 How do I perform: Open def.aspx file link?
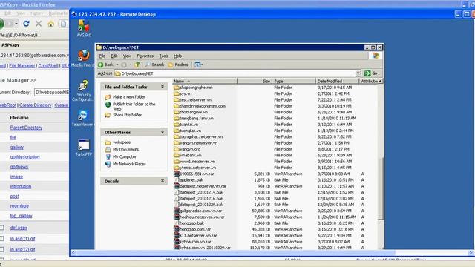tap(19, 228)
